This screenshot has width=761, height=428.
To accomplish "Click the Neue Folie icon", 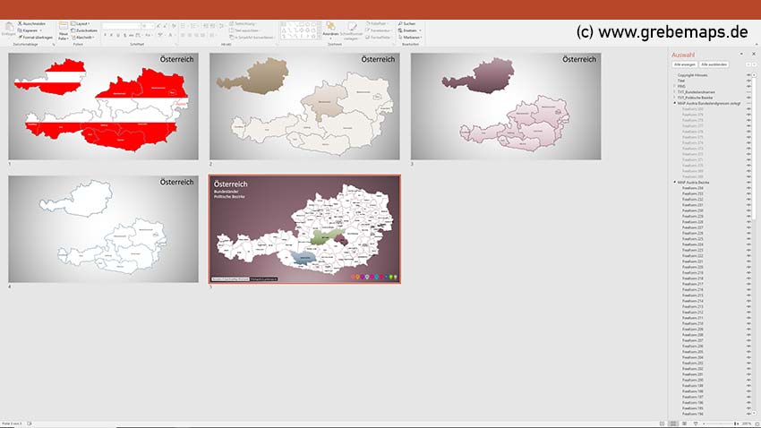I will click(63, 32).
